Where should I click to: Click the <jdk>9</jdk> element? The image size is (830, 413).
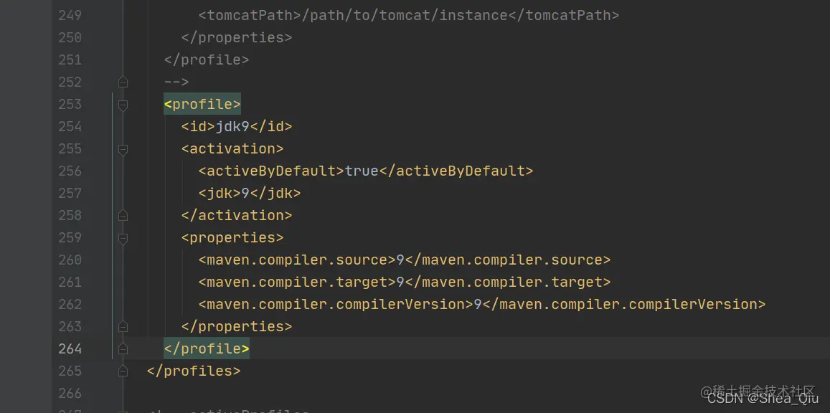pyautogui.click(x=250, y=194)
